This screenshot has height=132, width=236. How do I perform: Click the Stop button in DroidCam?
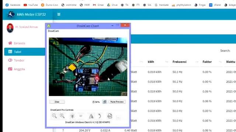point(57,102)
